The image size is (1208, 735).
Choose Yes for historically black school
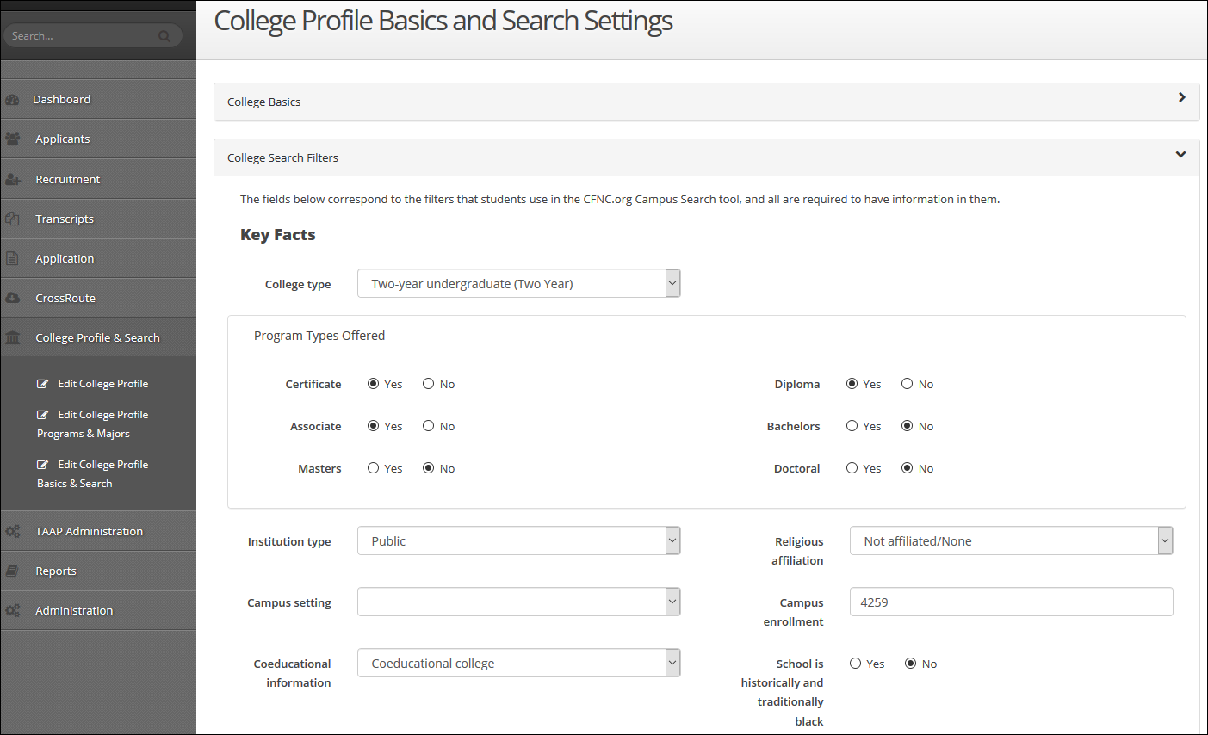coord(855,663)
